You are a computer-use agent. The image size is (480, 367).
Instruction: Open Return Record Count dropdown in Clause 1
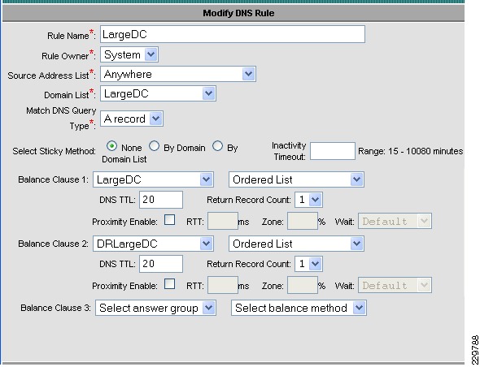308,200
